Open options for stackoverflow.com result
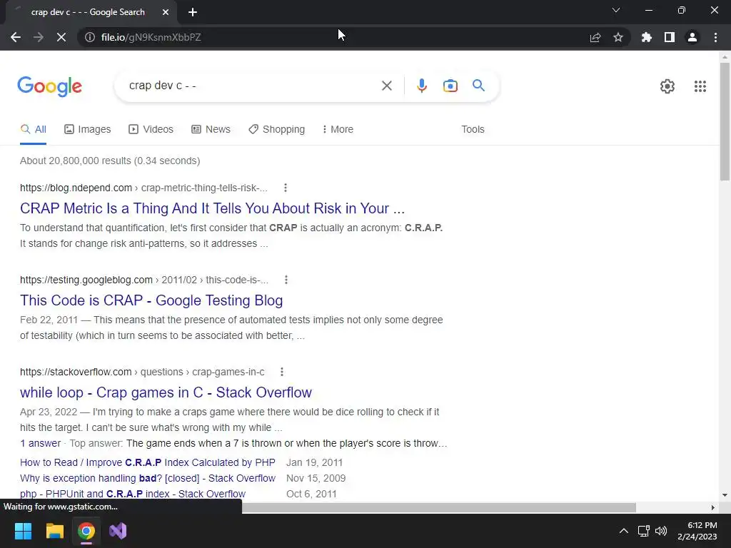Screen dimensions: 731x548 tap(281, 372)
